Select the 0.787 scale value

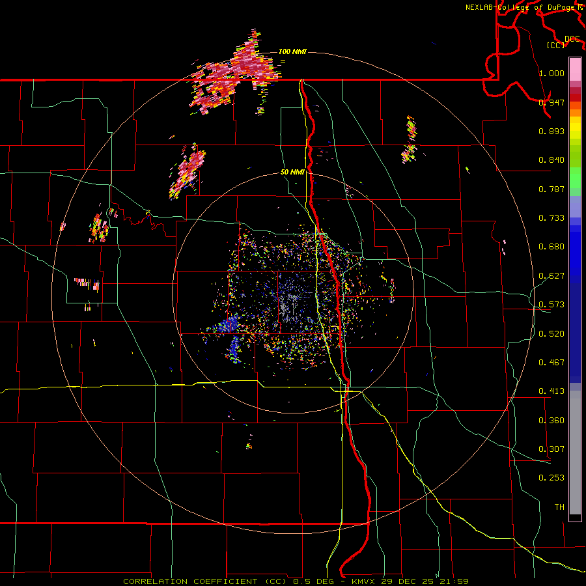click(551, 189)
